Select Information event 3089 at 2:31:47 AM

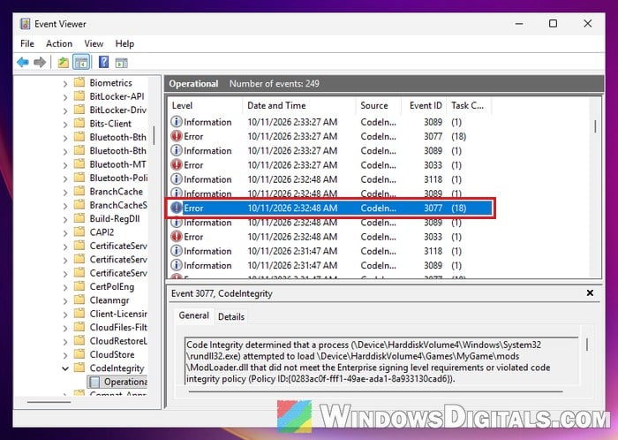331,265
